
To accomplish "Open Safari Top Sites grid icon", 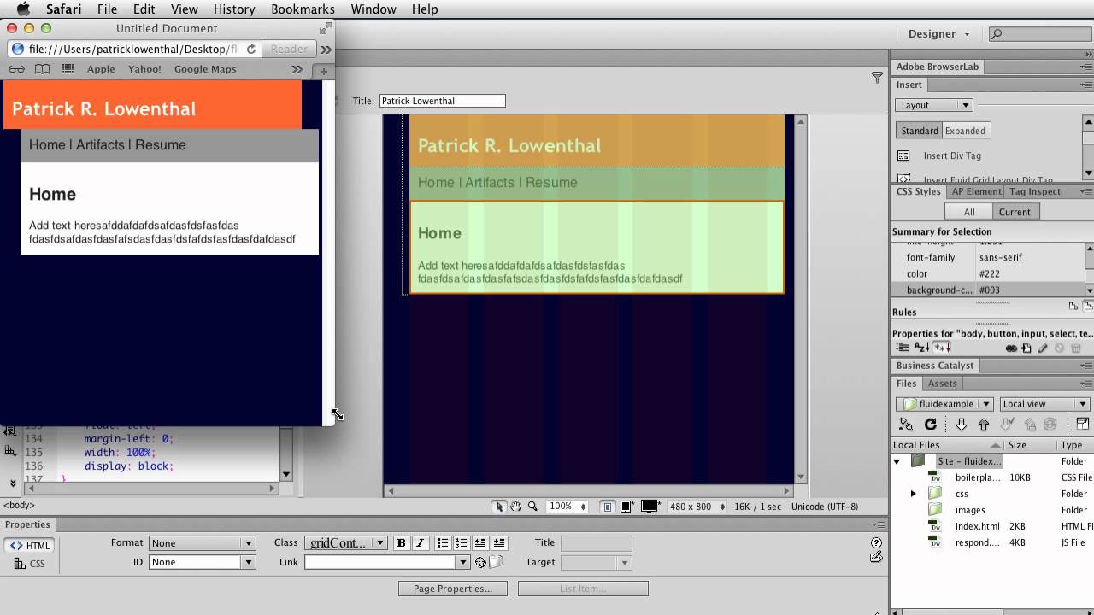I will point(68,69).
